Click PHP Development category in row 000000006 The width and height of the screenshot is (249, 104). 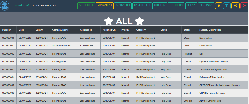pyautogui.click(x=145, y=77)
